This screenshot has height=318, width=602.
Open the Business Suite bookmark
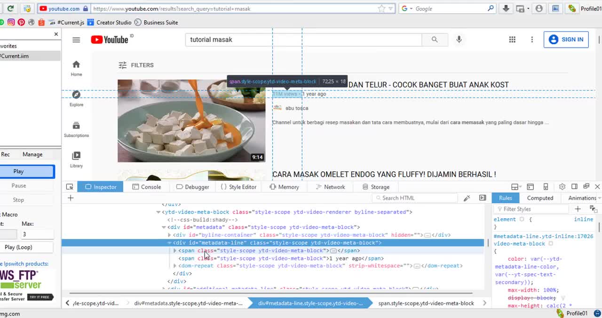156,22
